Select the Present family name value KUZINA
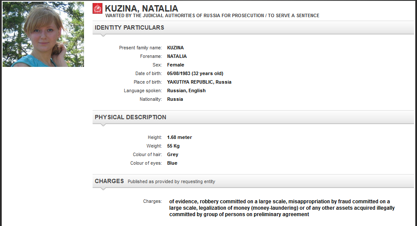417x226 pixels. [x=175, y=48]
